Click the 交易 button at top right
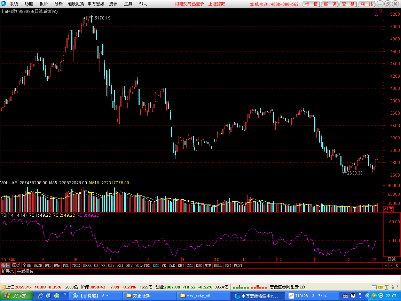 coord(348,4)
